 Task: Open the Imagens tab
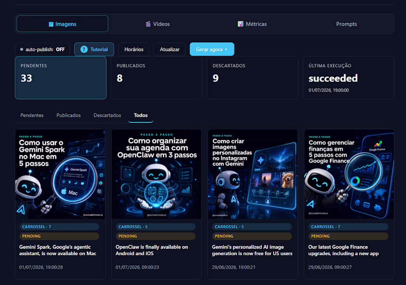pos(62,24)
